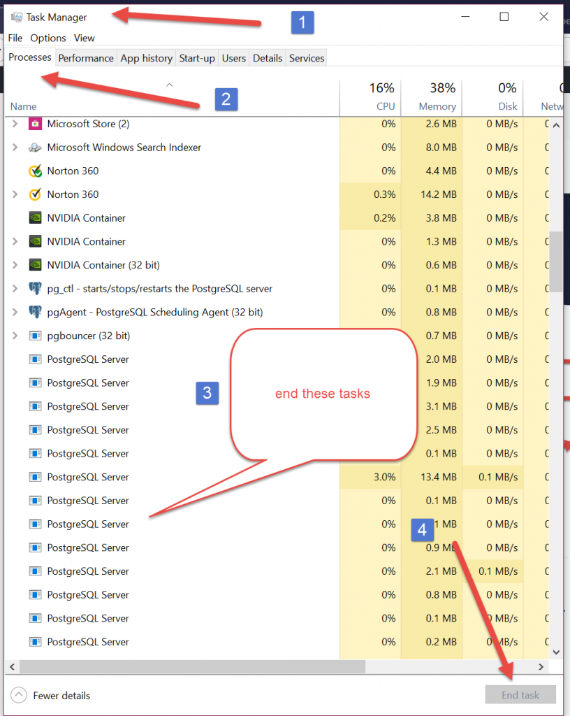
Task: Expand the Microsoft Store process group
Action: click(14, 124)
